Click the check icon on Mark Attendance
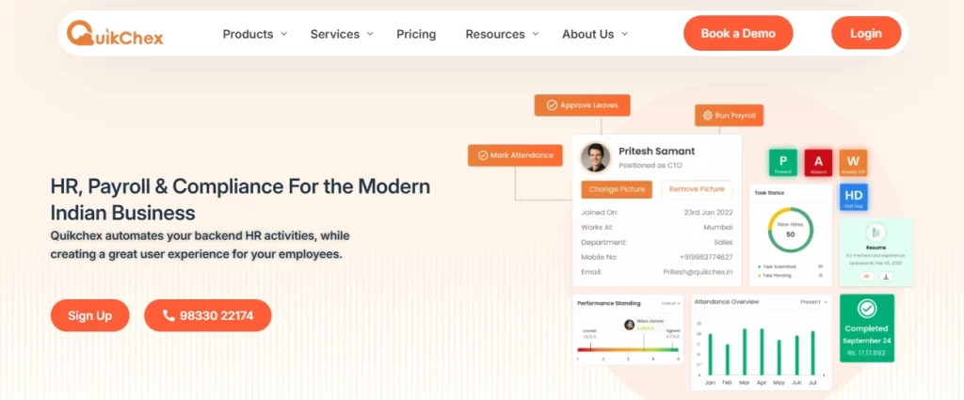Screen dimensions: 964x400 point(483,155)
